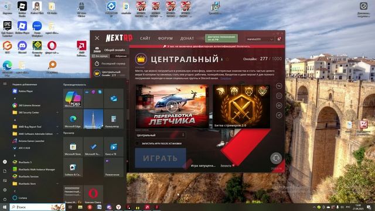Image resolution: width=375 pixels, height=211 pixels.
Task: Click the red two-factor authentication warning banner
Action: pos(207,46)
